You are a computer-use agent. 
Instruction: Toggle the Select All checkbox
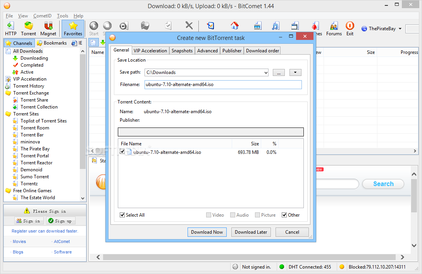coord(122,215)
